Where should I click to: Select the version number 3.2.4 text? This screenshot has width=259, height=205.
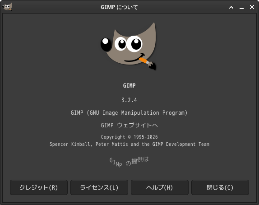tap(129, 100)
